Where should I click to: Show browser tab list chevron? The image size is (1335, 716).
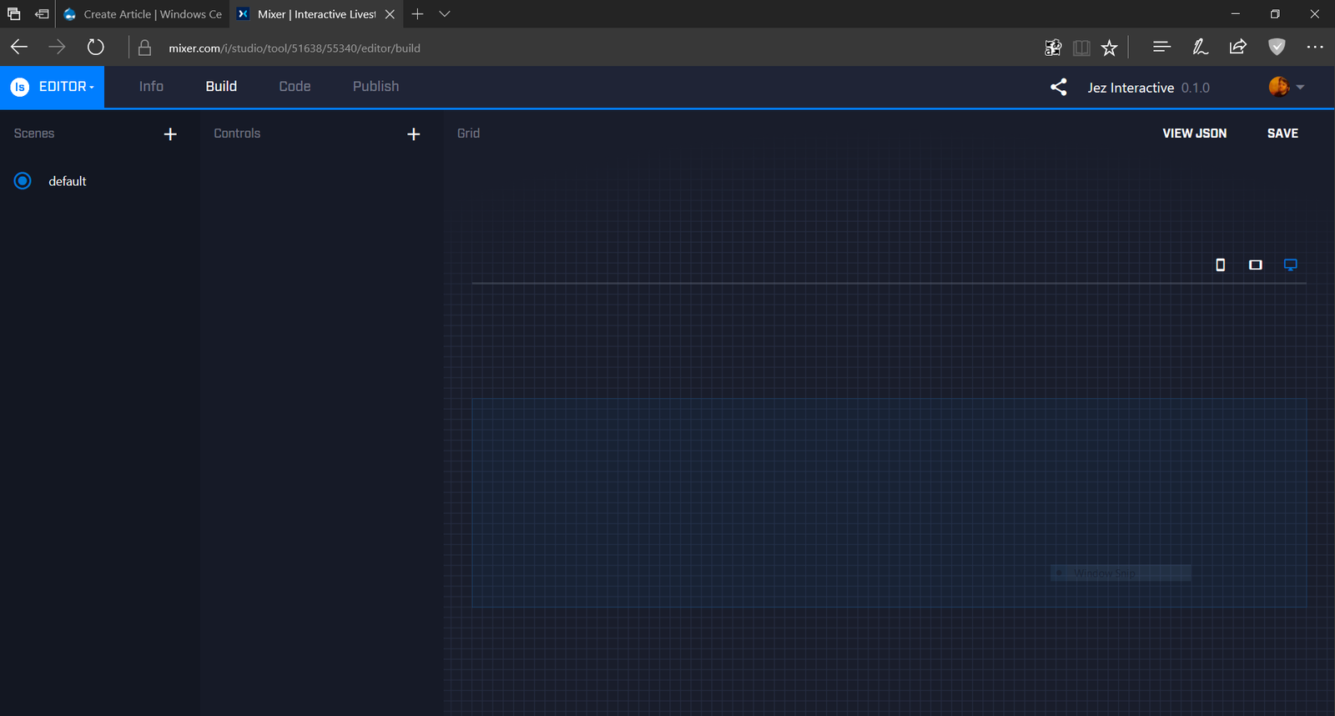pyautogui.click(x=445, y=14)
